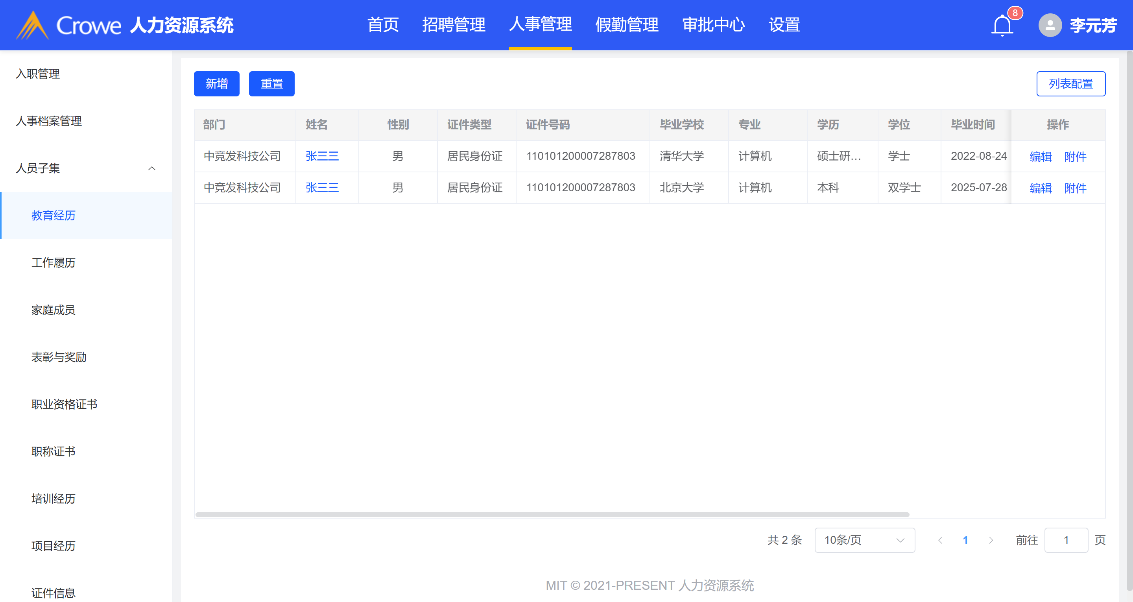Go to next page arrow

coord(991,540)
